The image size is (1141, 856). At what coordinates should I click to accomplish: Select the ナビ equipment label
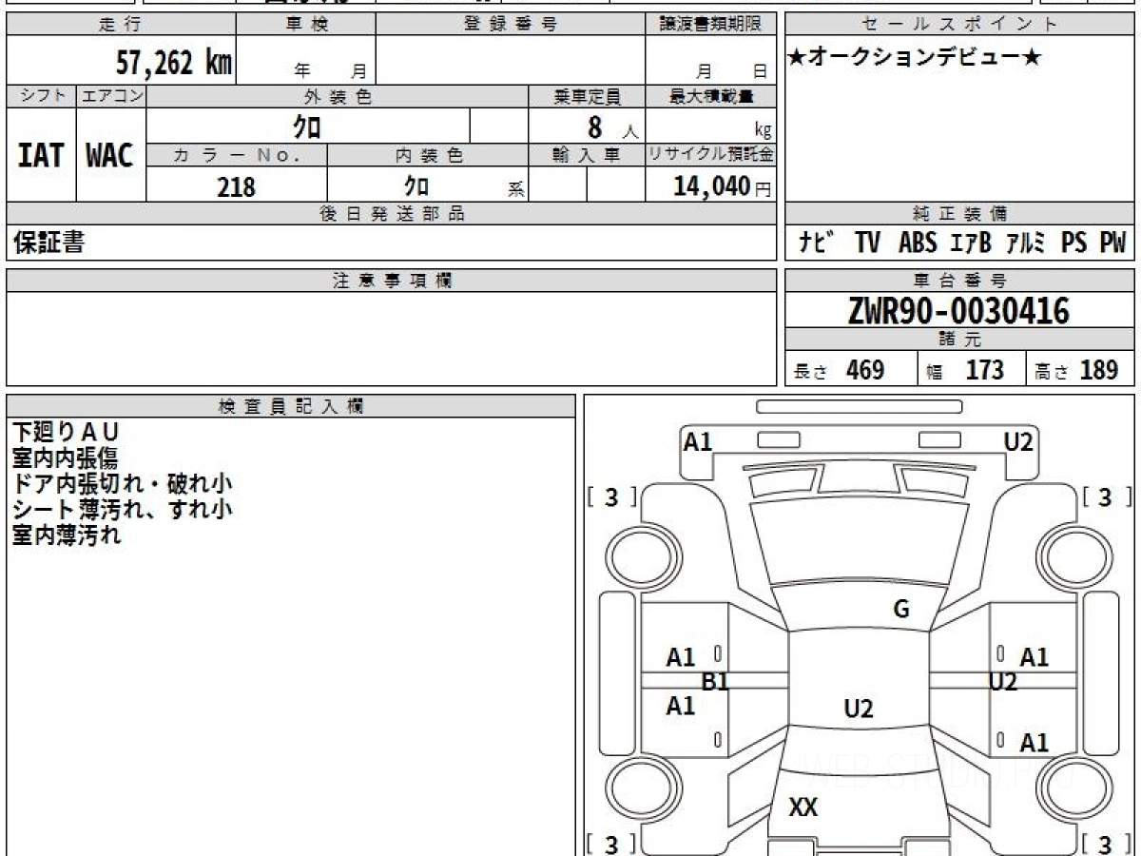click(816, 243)
